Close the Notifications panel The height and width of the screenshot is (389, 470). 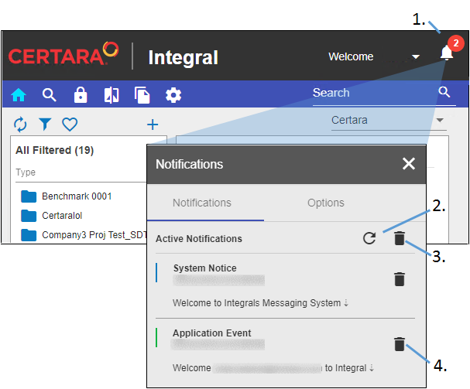click(x=409, y=164)
